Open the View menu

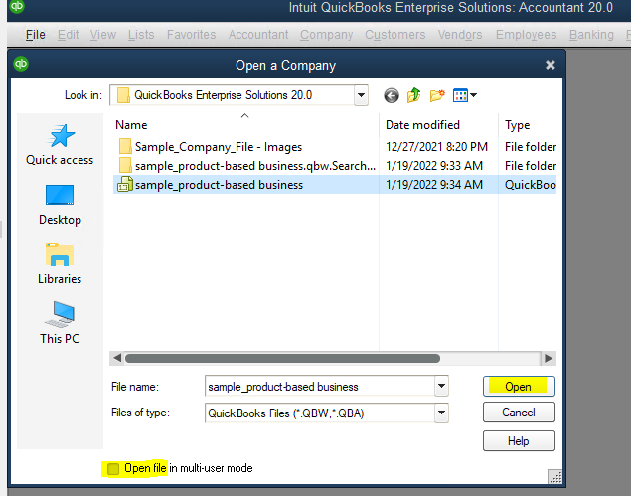[103, 35]
